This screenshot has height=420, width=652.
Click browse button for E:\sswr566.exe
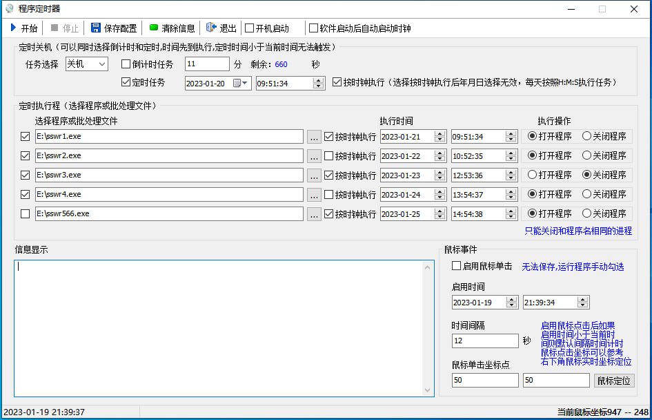click(314, 214)
